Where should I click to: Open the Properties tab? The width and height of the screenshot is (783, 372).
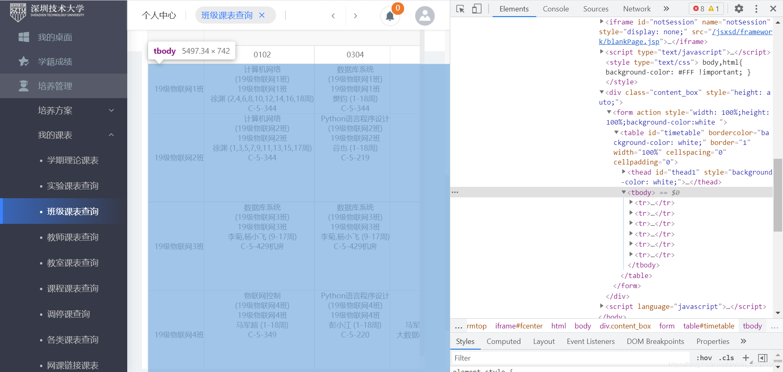[x=713, y=341]
